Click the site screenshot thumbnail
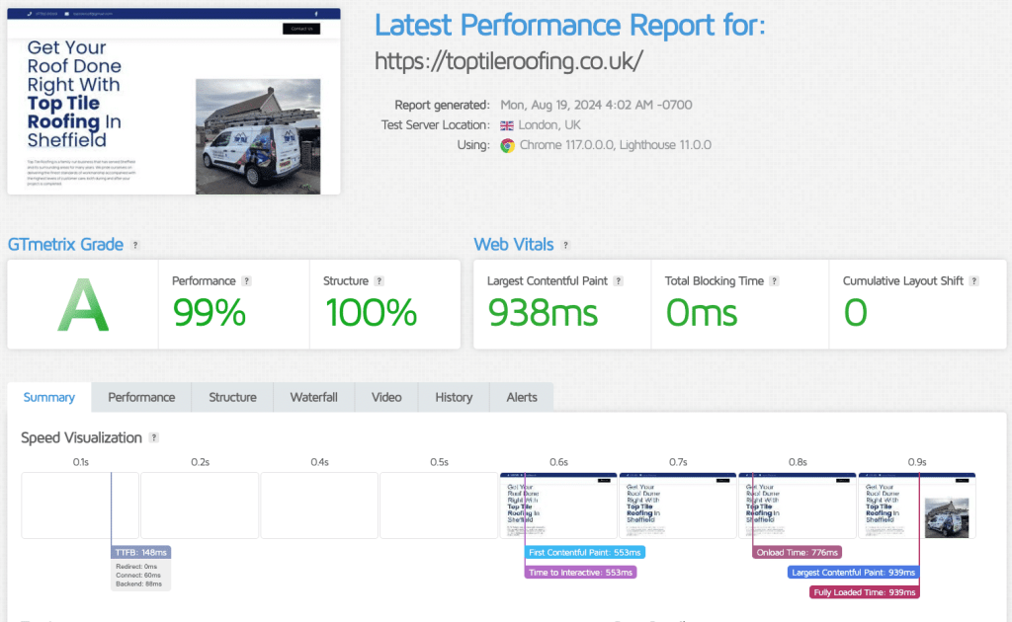Viewport: 1012px width, 622px height. click(x=174, y=101)
